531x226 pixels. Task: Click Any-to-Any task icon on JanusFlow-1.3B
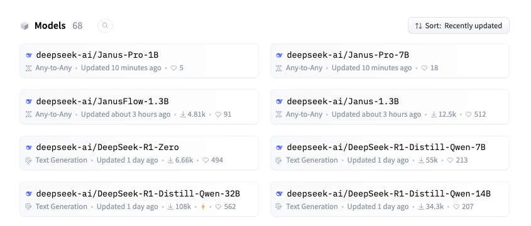click(28, 114)
